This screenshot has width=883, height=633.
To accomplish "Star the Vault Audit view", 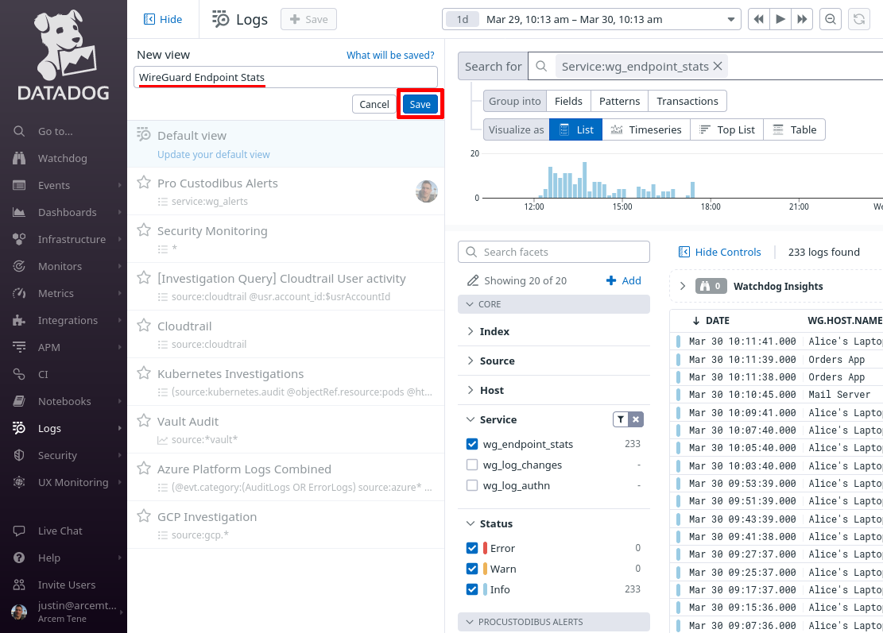I will (144, 421).
